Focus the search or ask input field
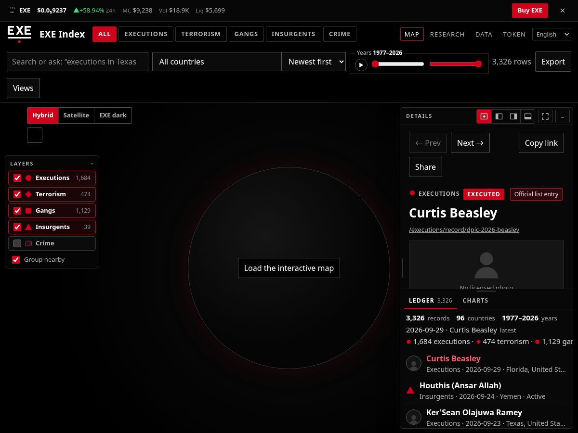This screenshot has width=578, height=433. coord(78,62)
